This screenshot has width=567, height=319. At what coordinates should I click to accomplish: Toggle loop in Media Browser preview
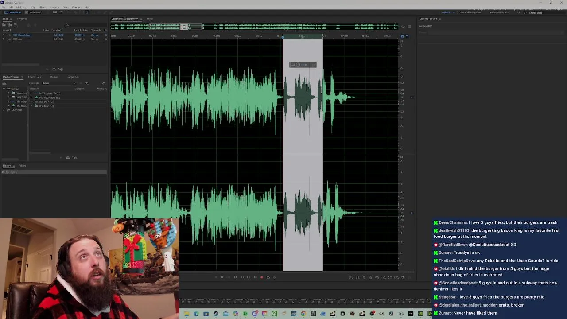(x=68, y=157)
